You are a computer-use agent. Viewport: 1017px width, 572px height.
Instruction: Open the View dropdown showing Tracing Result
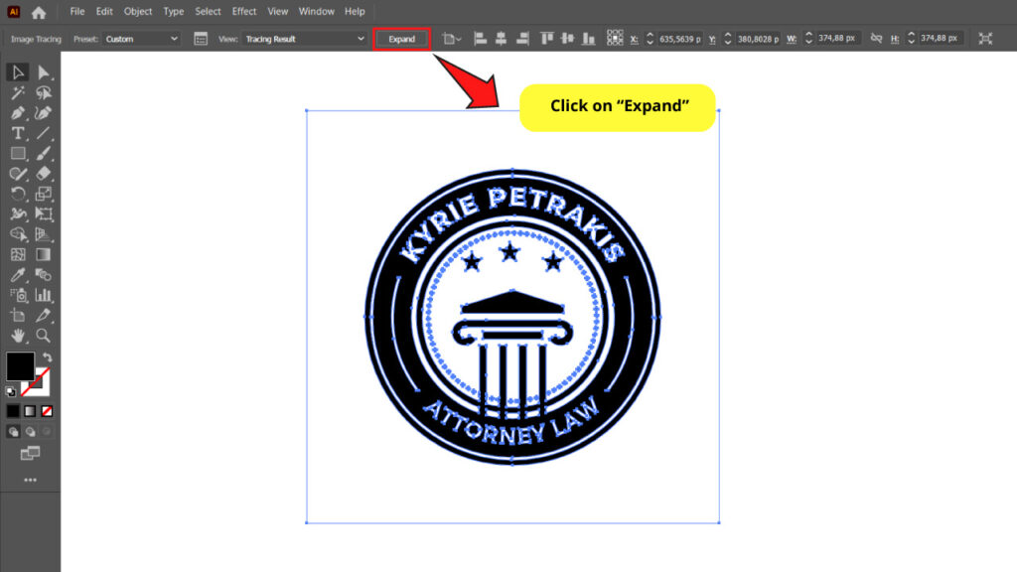point(304,39)
